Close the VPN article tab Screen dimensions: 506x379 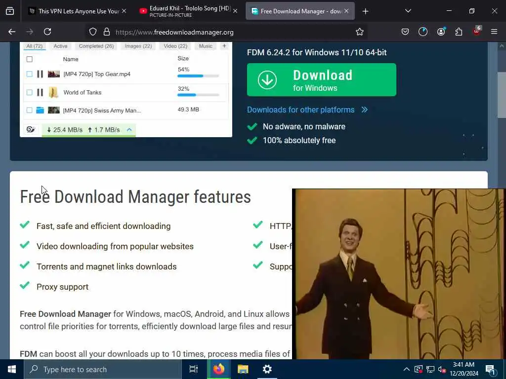124,11
